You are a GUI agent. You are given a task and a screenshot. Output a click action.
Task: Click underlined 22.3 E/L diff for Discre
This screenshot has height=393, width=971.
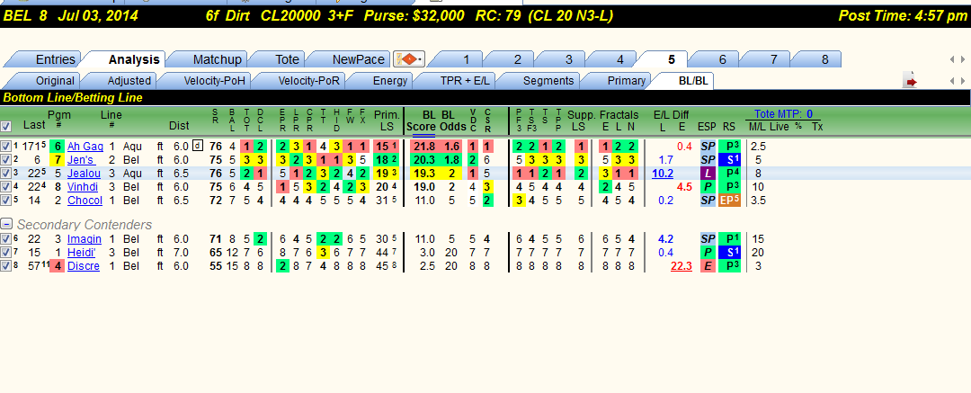[x=681, y=266]
